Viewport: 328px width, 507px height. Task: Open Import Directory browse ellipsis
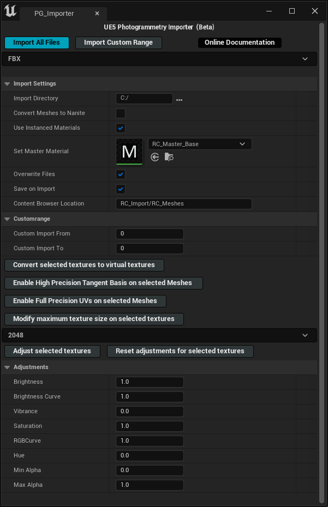pyautogui.click(x=179, y=100)
